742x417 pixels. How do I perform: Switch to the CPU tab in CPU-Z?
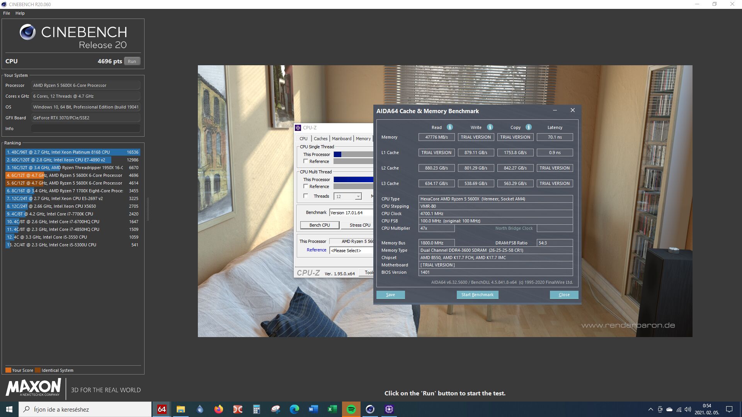[x=304, y=139]
